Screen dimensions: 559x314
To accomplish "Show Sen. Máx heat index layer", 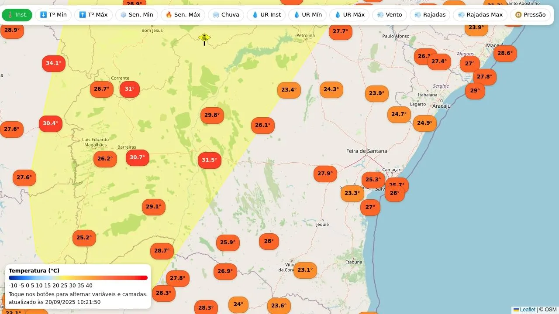I will pos(183,15).
